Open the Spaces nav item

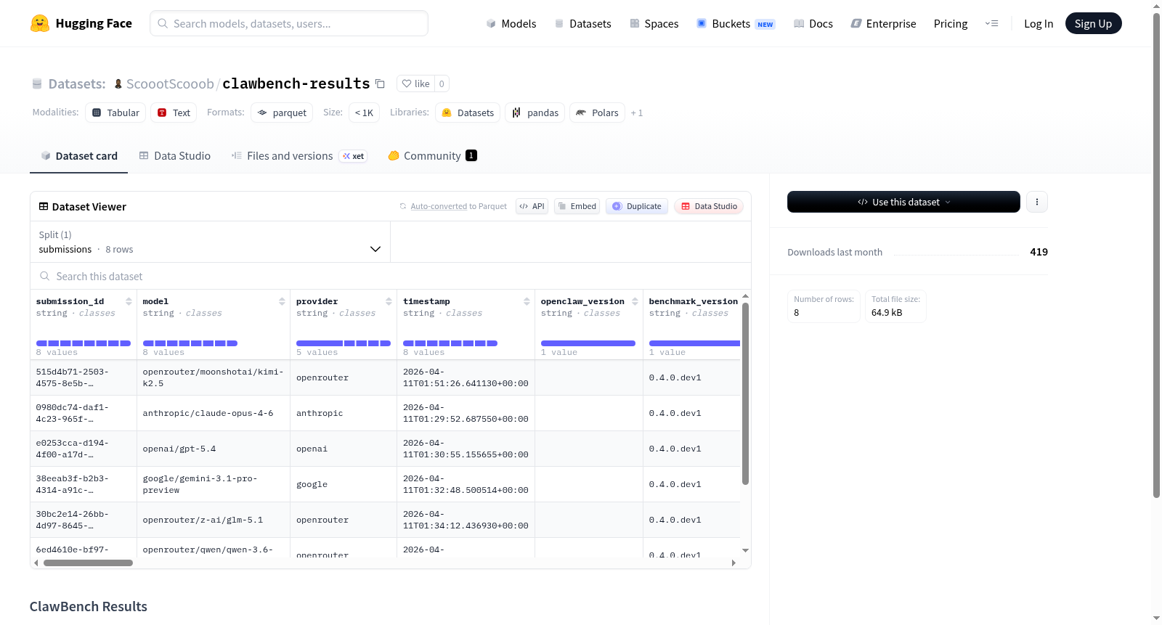coord(654,23)
